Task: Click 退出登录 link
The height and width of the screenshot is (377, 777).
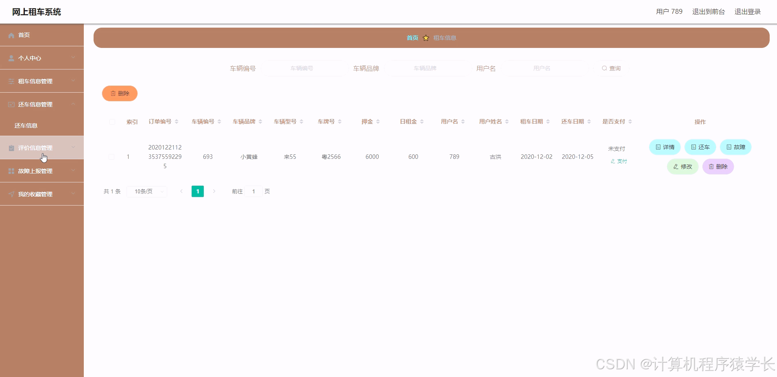Action: pos(748,12)
